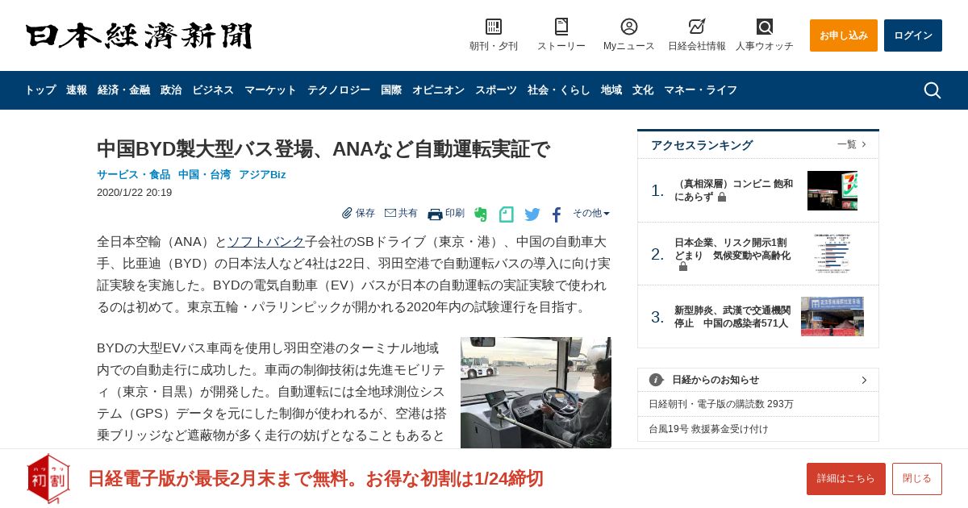
Task: Click the ログイン button
Action: click(x=913, y=35)
